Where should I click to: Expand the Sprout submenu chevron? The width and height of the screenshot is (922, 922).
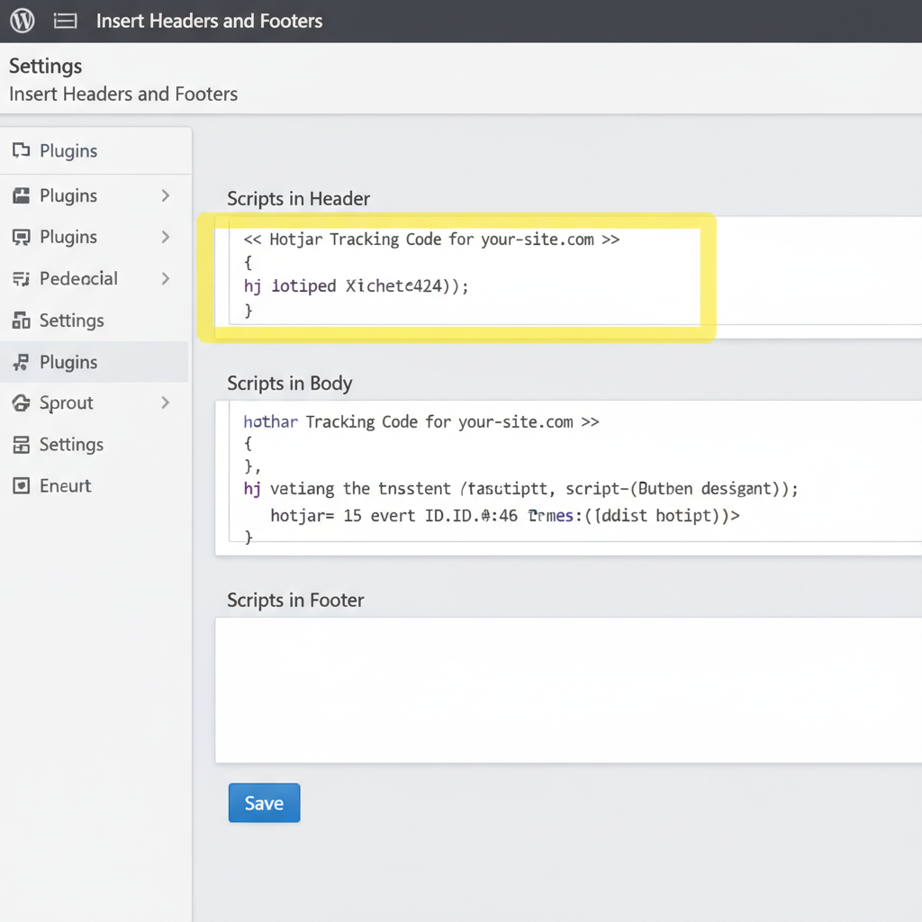[x=165, y=402]
